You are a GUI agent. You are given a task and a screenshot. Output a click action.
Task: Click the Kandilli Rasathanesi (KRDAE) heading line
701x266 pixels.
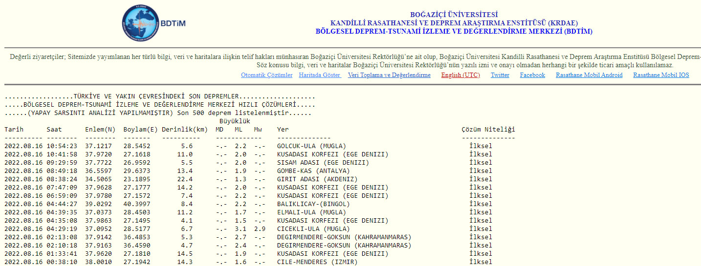click(x=454, y=23)
